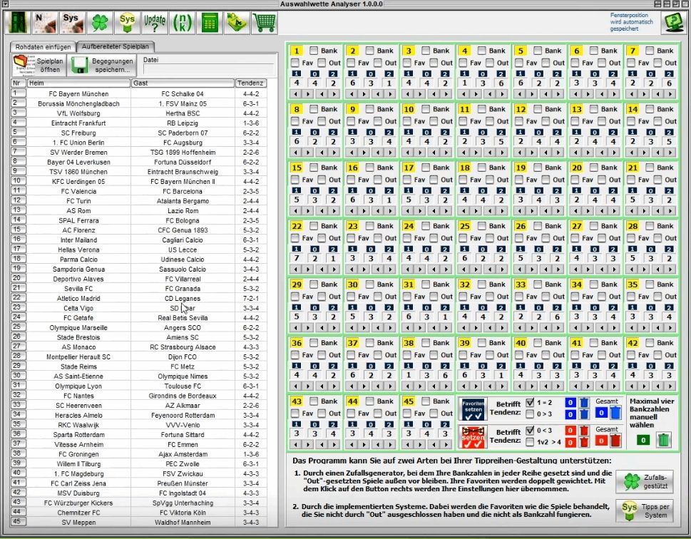Image resolution: width=691 pixels, height=539 pixels.
Task: Click the blue Gesamt trash can
Action: [615, 413]
